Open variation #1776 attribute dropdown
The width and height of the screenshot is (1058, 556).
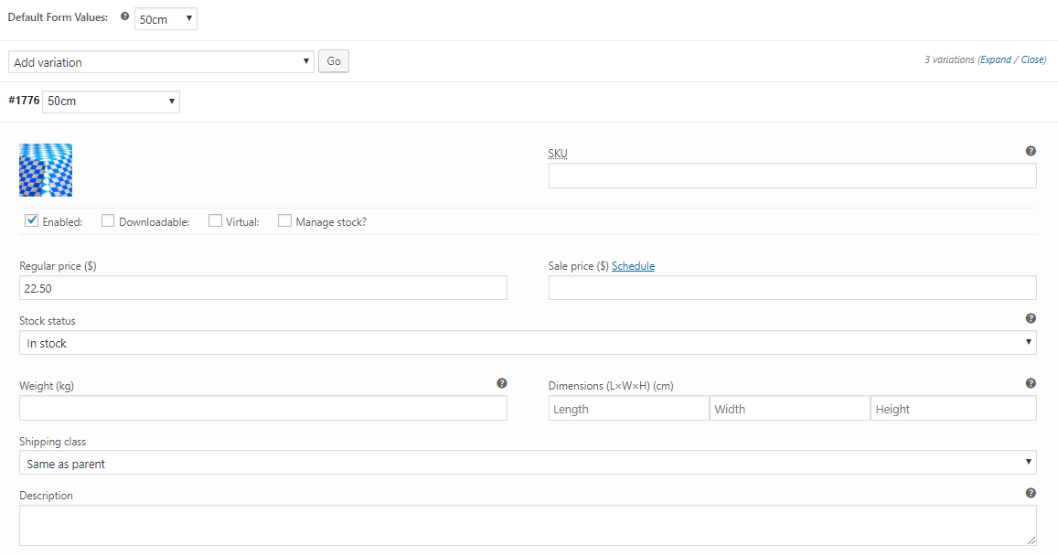(x=111, y=102)
